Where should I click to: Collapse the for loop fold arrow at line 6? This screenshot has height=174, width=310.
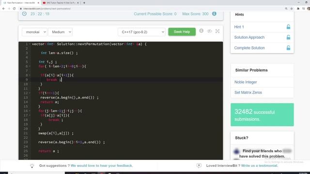[30, 66]
